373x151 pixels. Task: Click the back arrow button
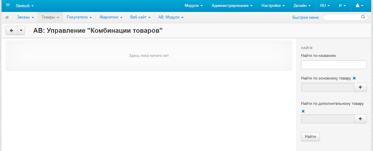click(x=12, y=30)
